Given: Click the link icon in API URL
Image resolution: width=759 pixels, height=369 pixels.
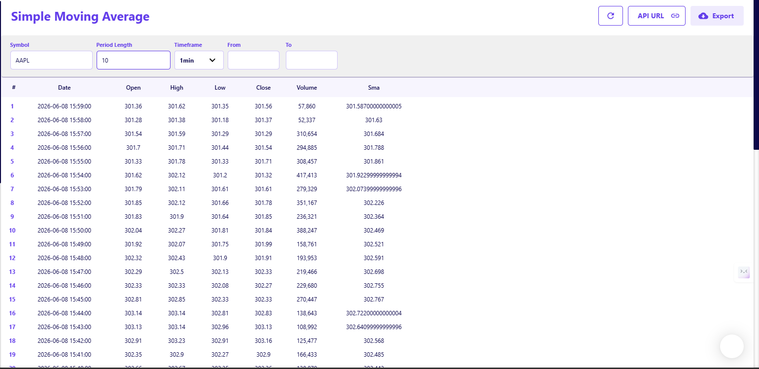Looking at the screenshot, I should click(x=675, y=16).
